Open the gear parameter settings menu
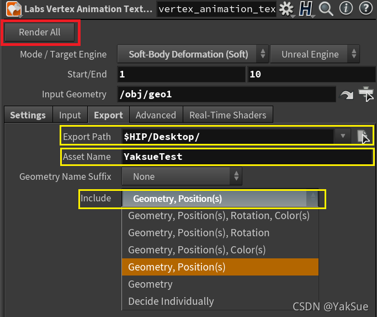Screen dimensions: 377x317 click(286, 9)
